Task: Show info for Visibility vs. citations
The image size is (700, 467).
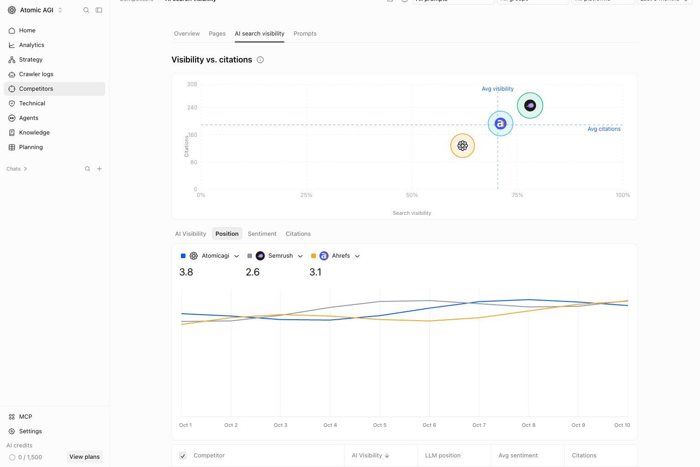Action: tap(260, 60)
